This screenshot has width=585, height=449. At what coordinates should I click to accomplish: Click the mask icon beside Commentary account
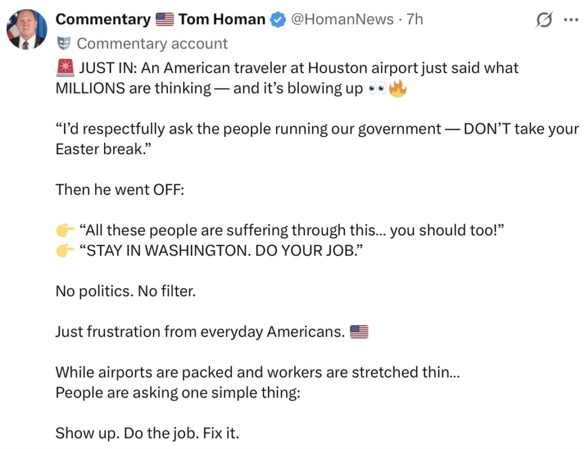[63, 43]
